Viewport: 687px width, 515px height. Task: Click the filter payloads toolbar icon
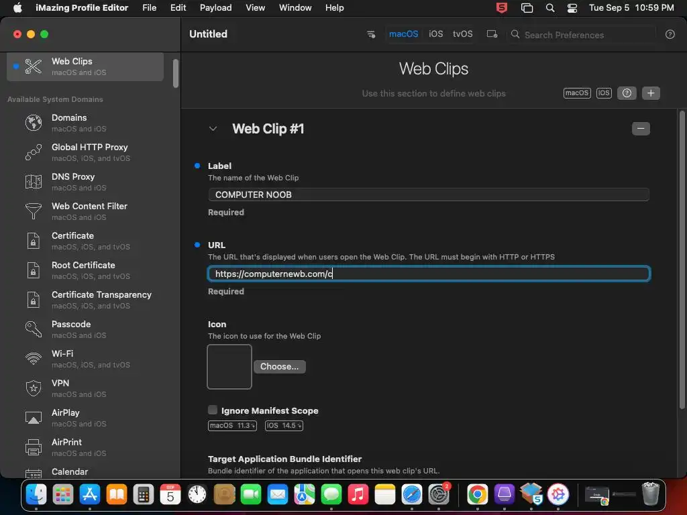click(x=370, y=34)
